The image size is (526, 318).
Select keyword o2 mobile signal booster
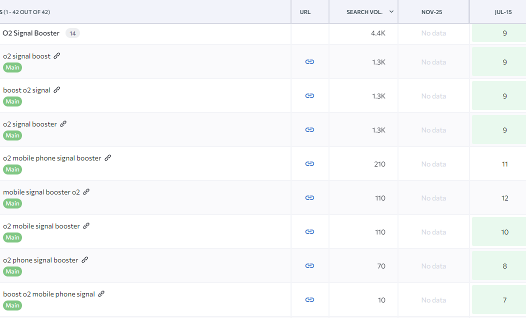41,226
